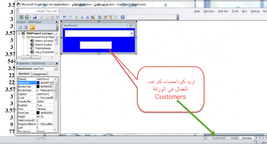
Task: Open the Window menu
Action: 209,11
